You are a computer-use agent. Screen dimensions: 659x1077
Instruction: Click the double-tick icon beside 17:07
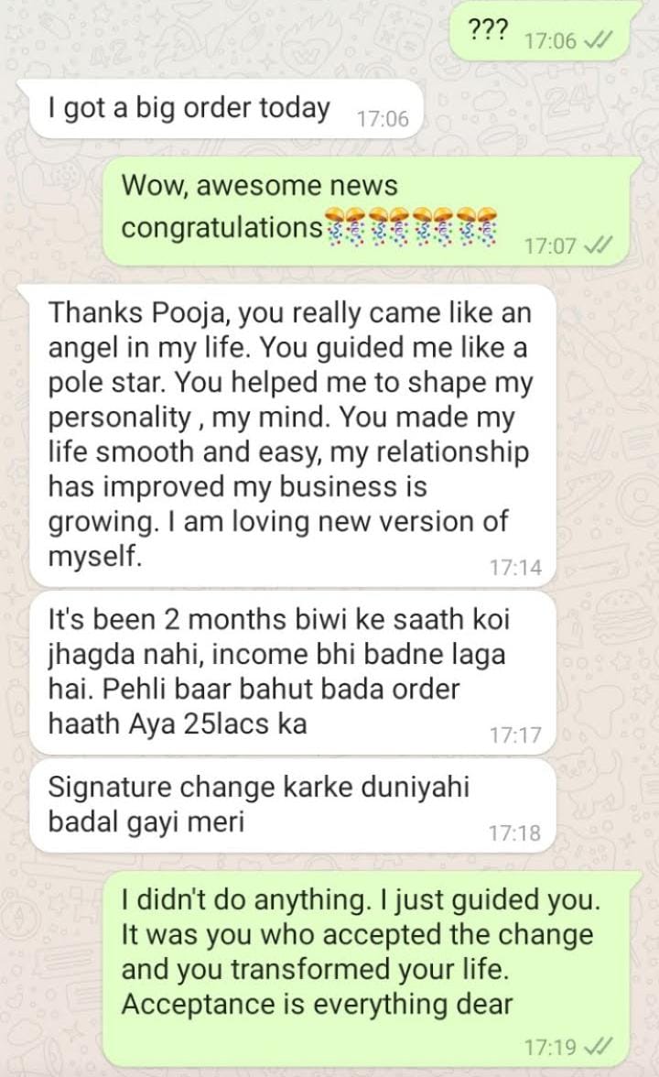coord(597,245)
